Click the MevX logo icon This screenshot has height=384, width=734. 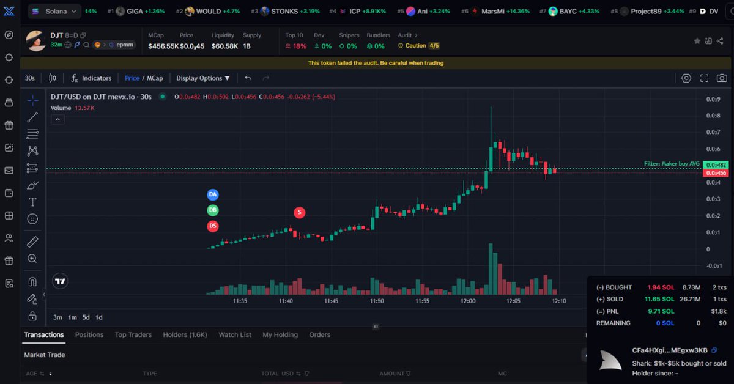click(9, 11)
